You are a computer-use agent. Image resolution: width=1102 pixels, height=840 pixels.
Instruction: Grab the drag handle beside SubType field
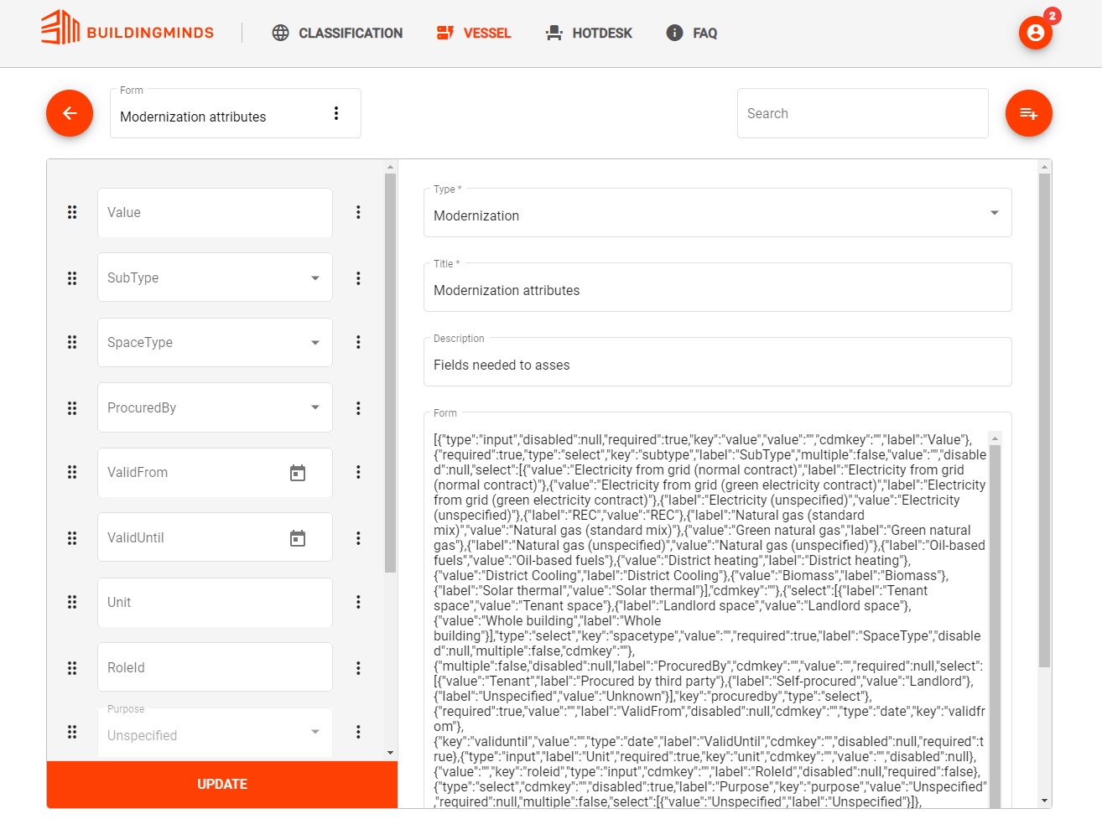tap(72, 277)
